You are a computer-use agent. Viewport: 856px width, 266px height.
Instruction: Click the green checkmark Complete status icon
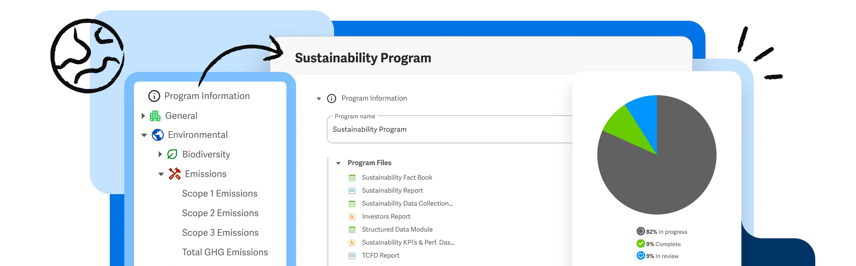(640, 244)
